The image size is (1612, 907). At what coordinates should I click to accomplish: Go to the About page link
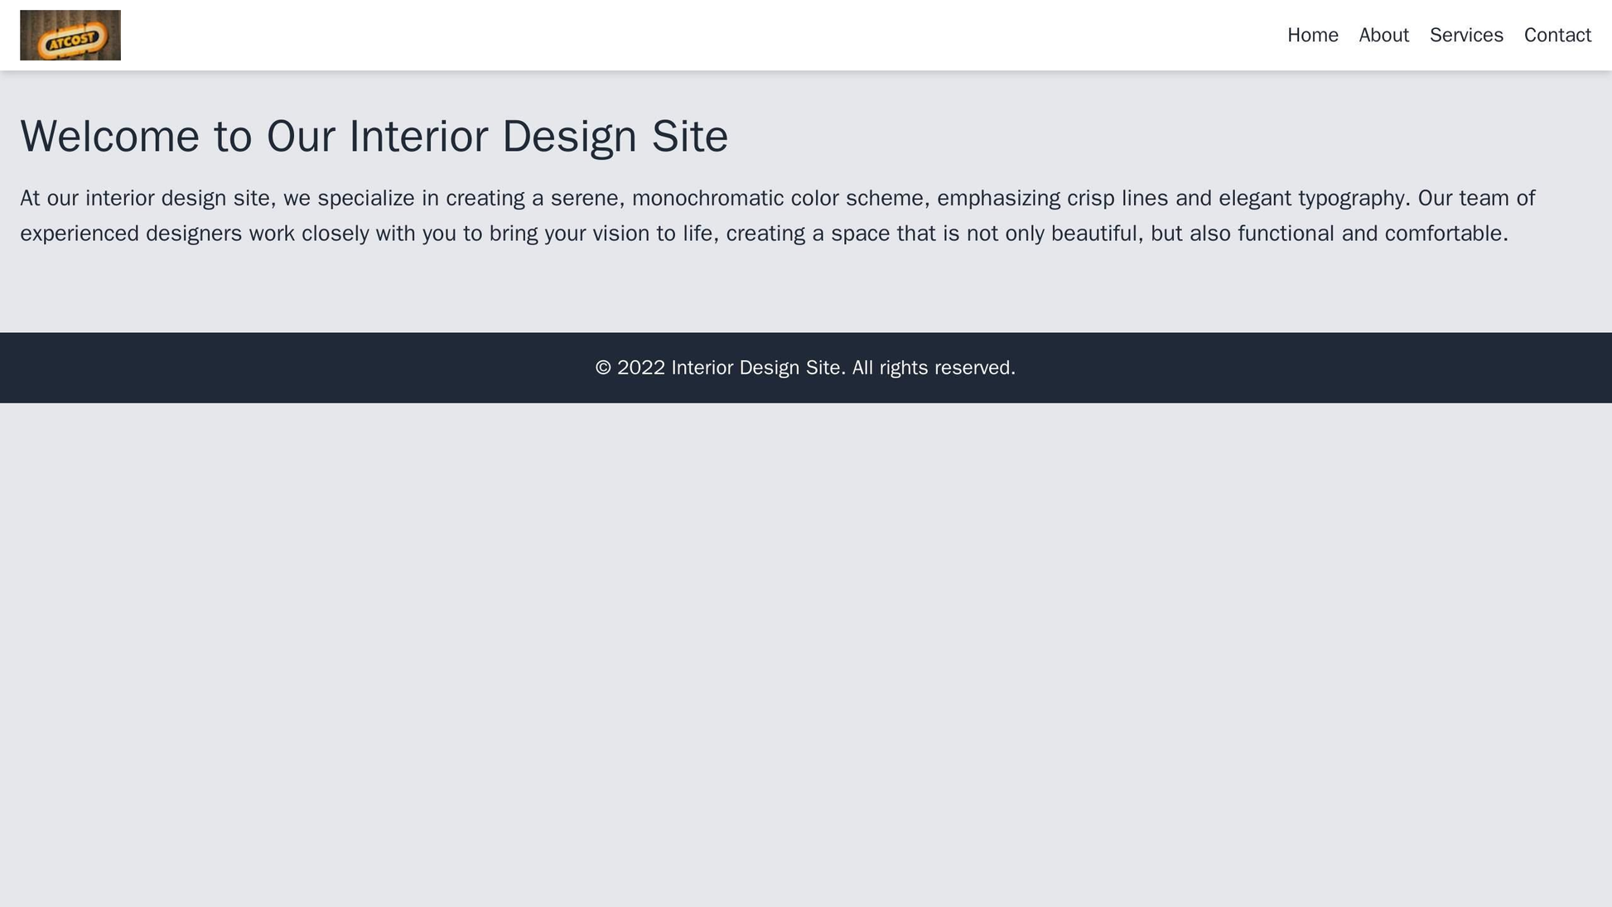[1383, 36]
